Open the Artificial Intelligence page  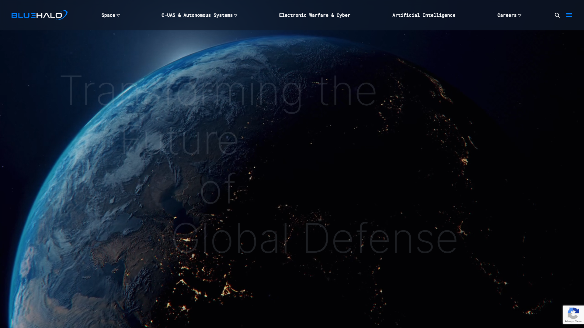[x=424, y=15]
